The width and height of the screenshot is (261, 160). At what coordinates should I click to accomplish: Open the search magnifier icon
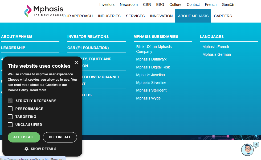tap(231, 5)
